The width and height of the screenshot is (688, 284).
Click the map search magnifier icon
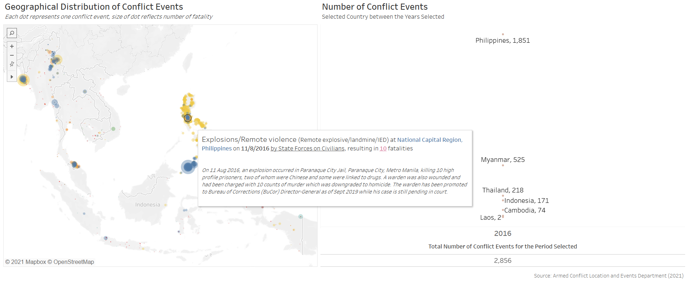(12, 33)
